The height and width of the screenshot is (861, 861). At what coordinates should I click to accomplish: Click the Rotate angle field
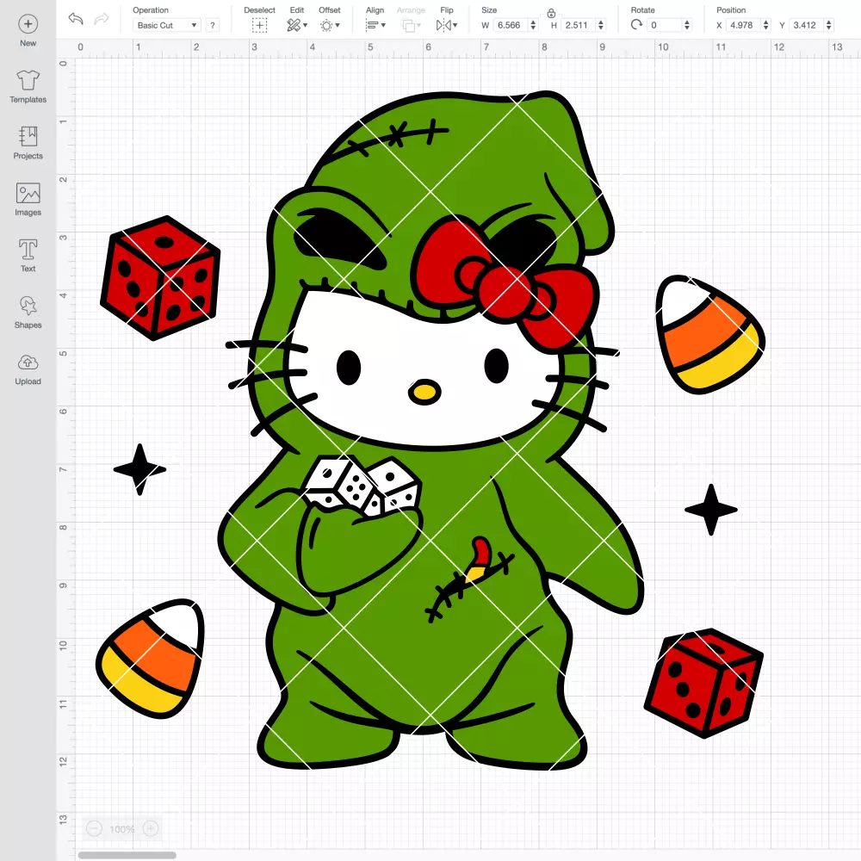click(665, 25)
